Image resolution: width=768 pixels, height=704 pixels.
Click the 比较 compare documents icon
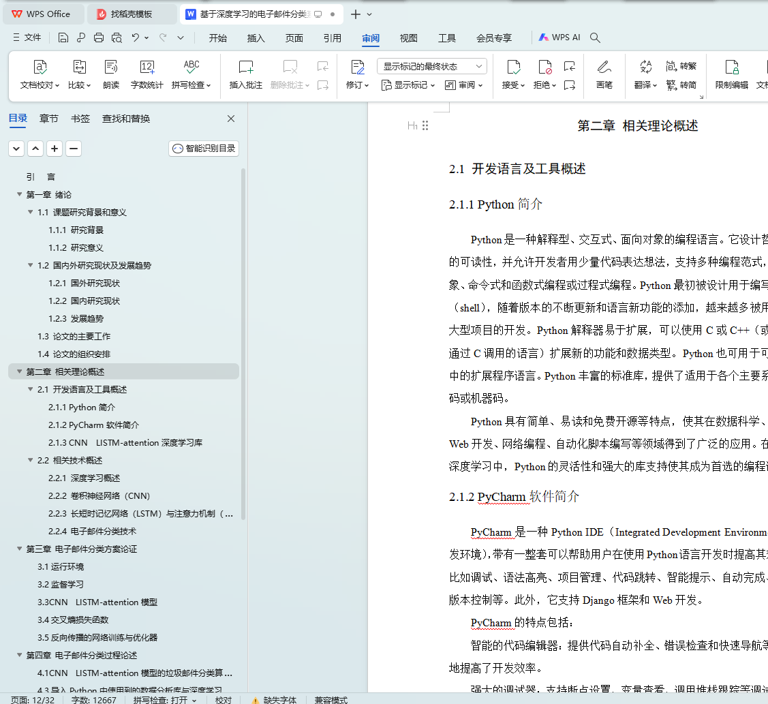(x=79, y=67)
